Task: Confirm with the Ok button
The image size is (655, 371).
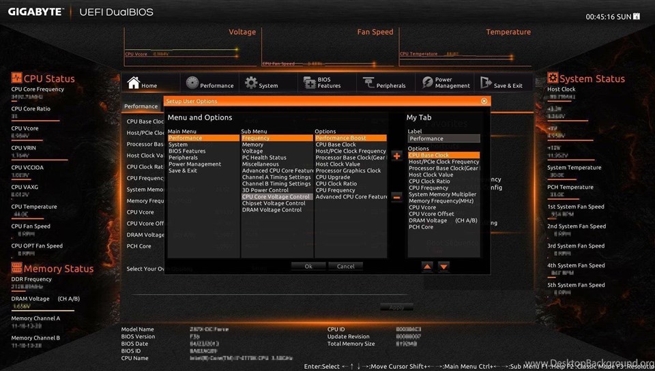Action: tap(308, 266)
